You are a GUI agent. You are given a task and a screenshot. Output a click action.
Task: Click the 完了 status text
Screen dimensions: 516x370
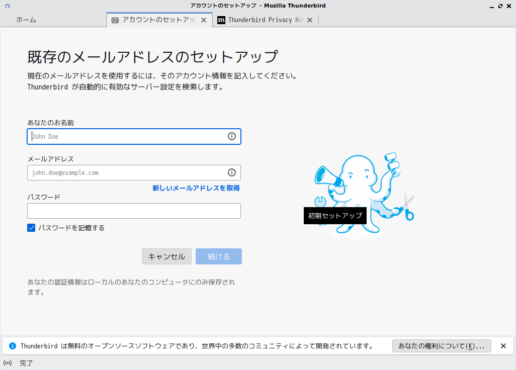pyautogui.click(x=26, y=363)
